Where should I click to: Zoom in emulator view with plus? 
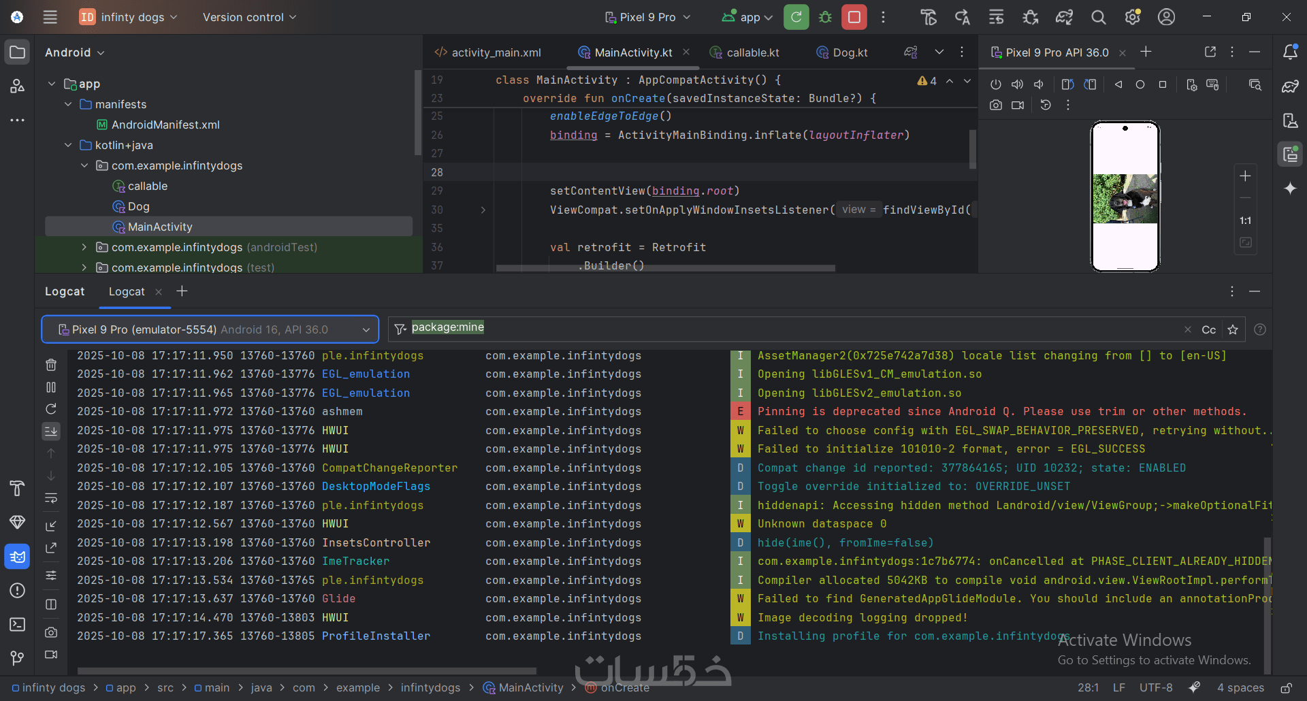[x=1245, y=176]
